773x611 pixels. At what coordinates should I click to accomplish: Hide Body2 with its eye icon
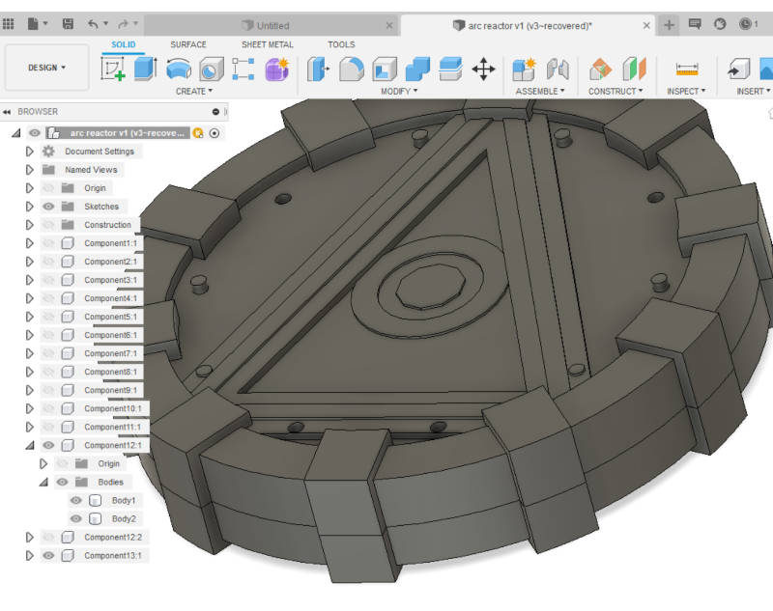point(76,518)
